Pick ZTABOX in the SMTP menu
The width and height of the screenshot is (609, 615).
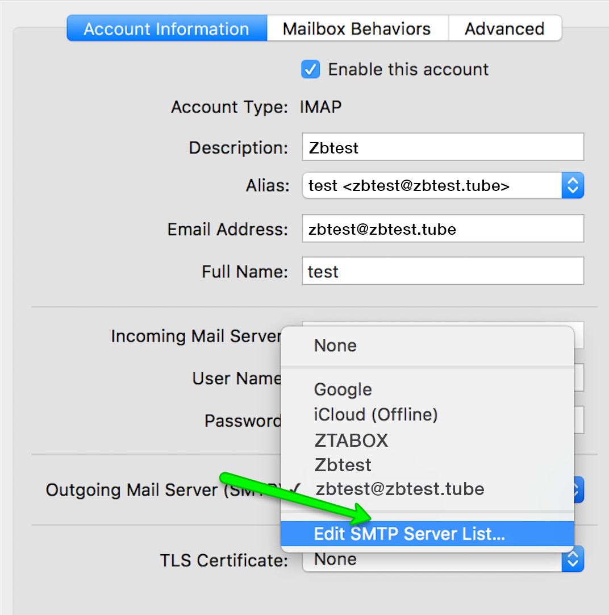[351, 441]
